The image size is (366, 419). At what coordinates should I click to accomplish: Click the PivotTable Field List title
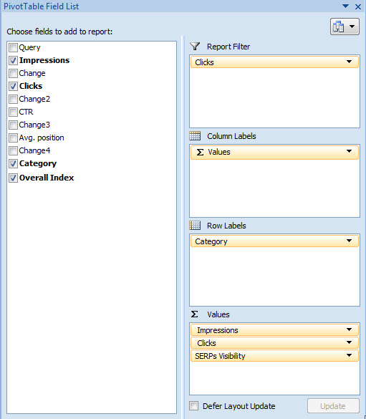[41, 6]
